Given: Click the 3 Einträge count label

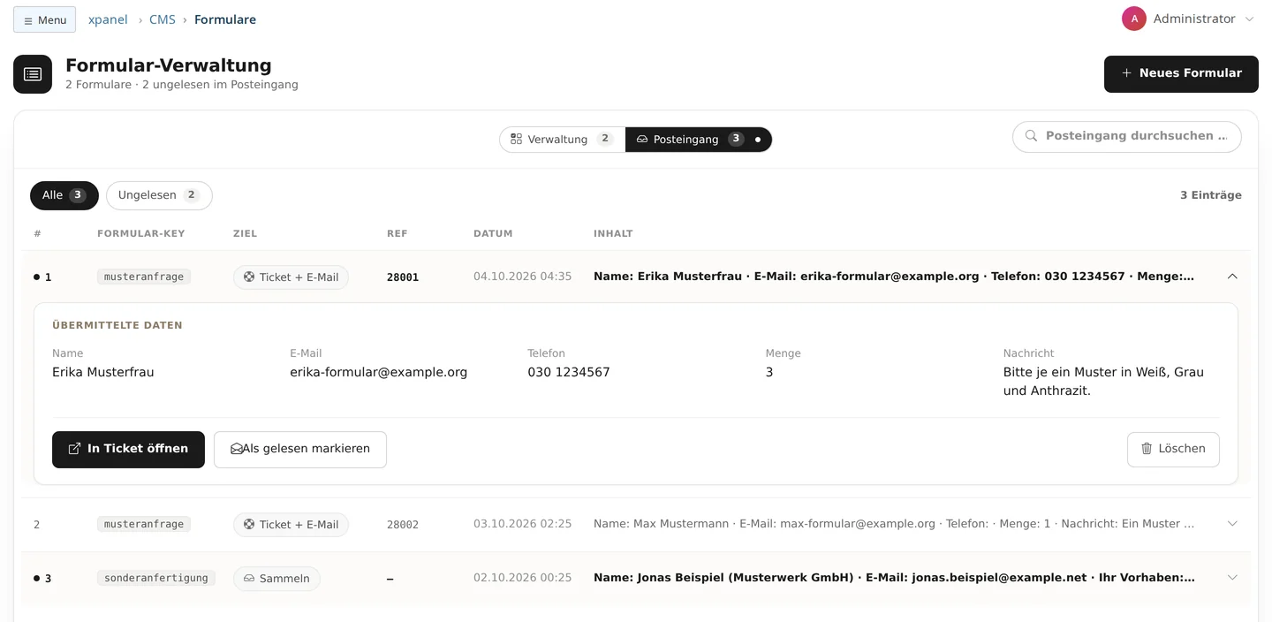Looking at the screenshot, I should 1211,195.
